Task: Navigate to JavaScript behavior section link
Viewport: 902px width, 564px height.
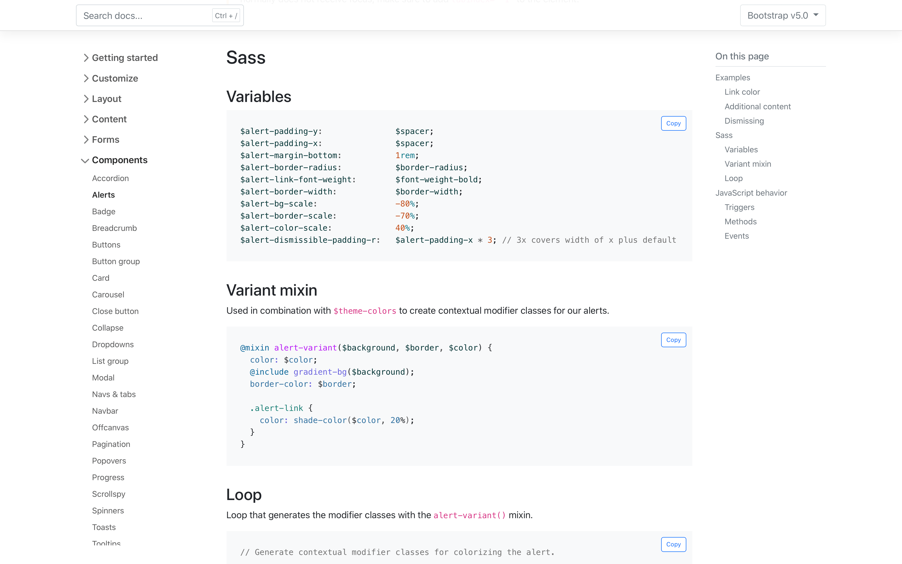Action: tap(751, 192)
